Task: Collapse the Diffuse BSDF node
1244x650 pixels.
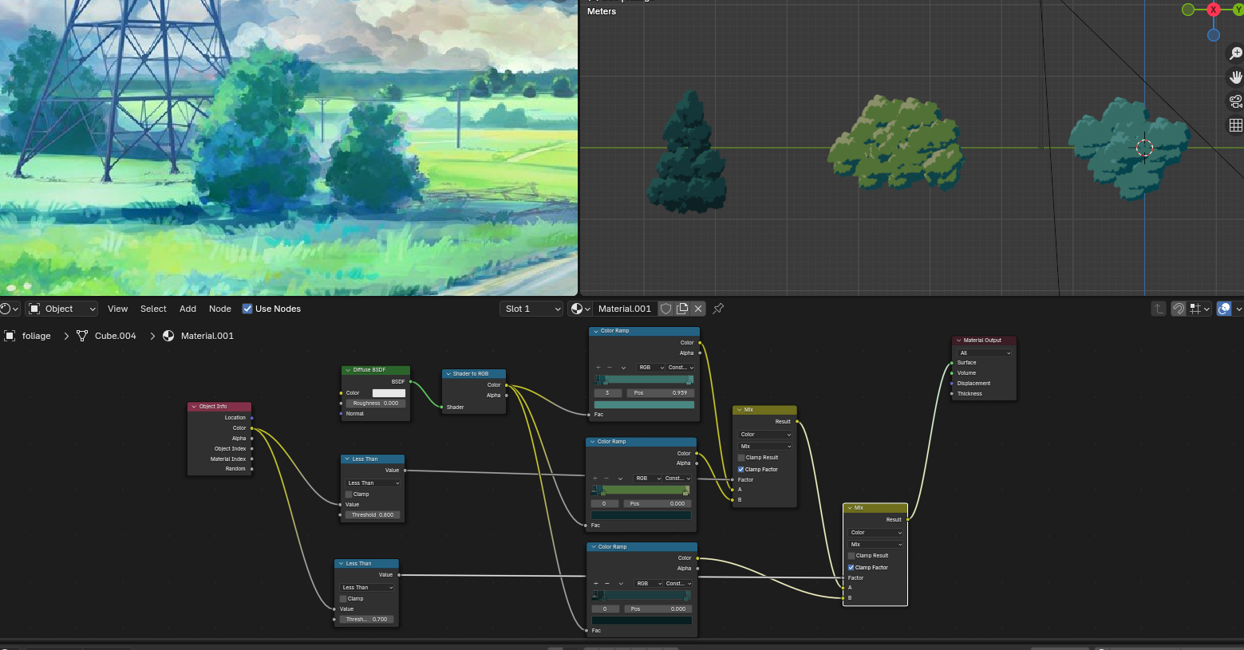Action: click(x=348, y=370)
